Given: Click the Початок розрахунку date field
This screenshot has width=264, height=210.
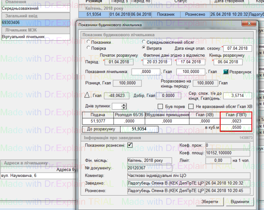Looking at the screenshot, I should pos(118,62).
